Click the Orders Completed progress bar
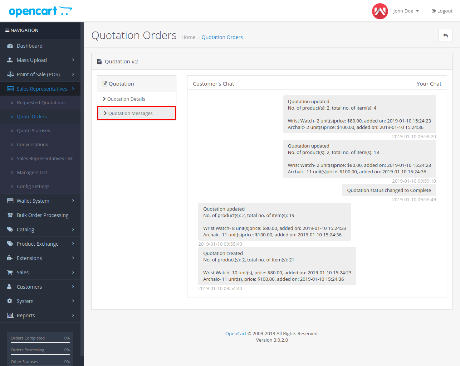The width and height of the screenshot is (460, 366). [x=40, y=342]
